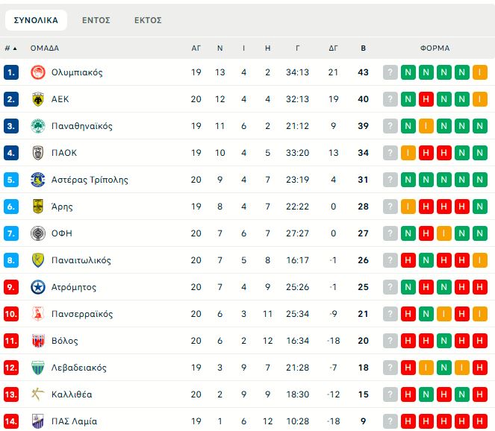The image size is (495, 431).
Task: Click the Ολυμπιακός team logo
Action: click(37, 72)
